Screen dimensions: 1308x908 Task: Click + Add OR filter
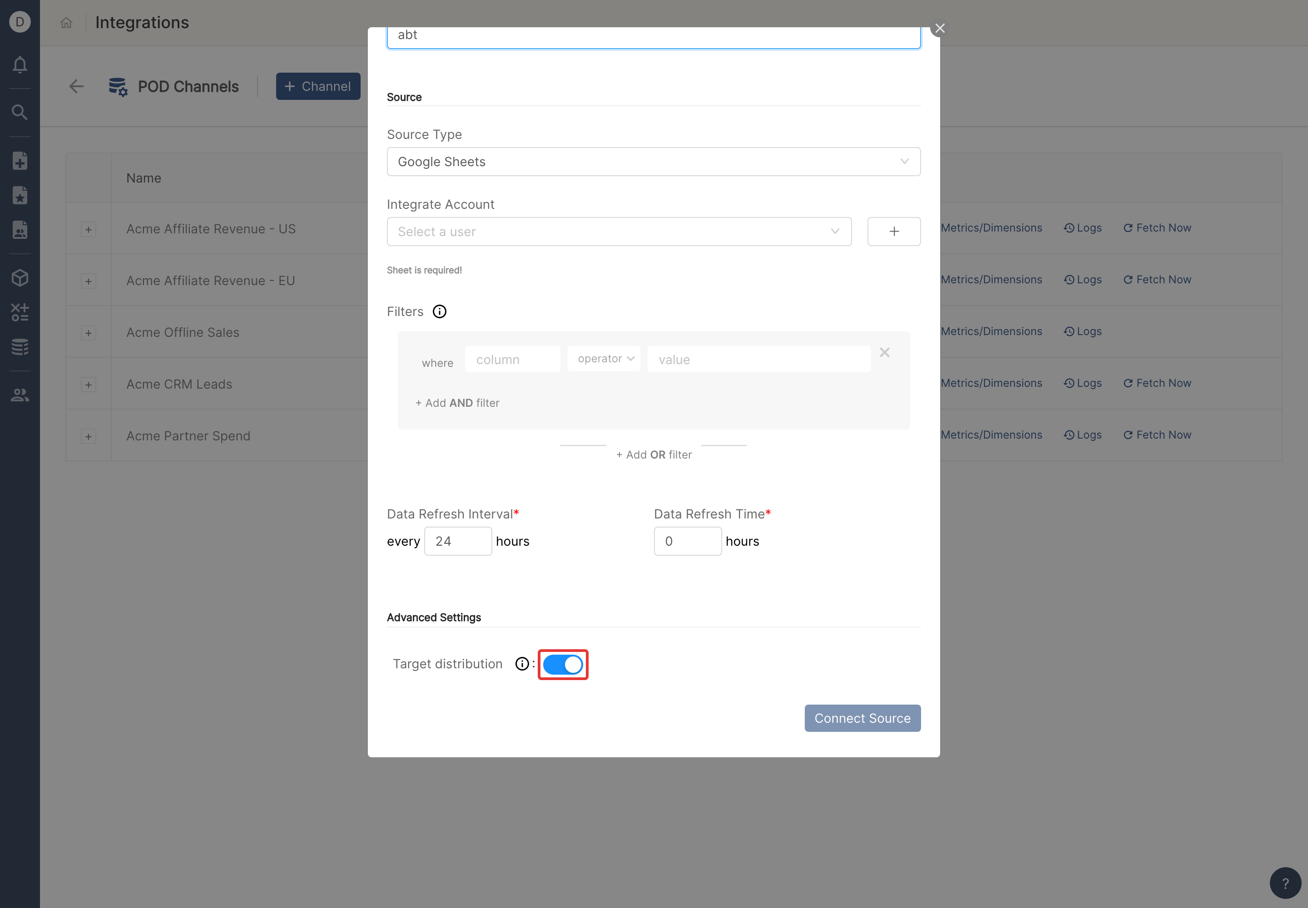654,454
